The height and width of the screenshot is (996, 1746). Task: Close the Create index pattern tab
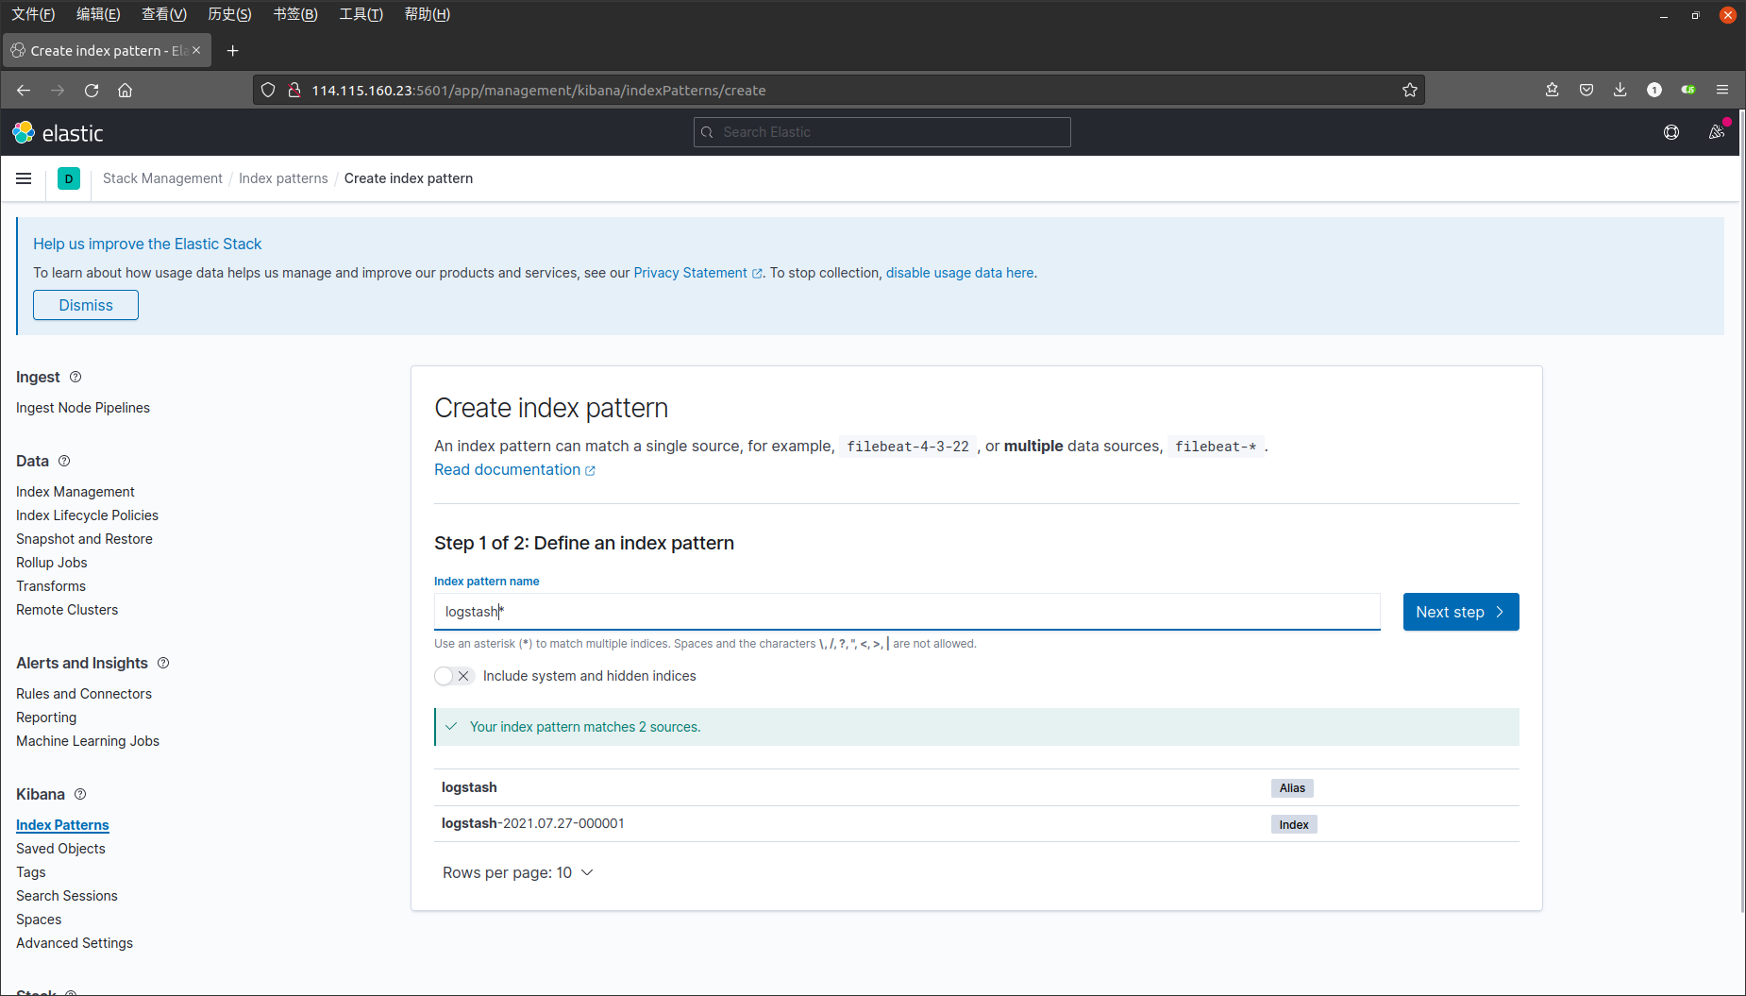[x=196, y=50]
